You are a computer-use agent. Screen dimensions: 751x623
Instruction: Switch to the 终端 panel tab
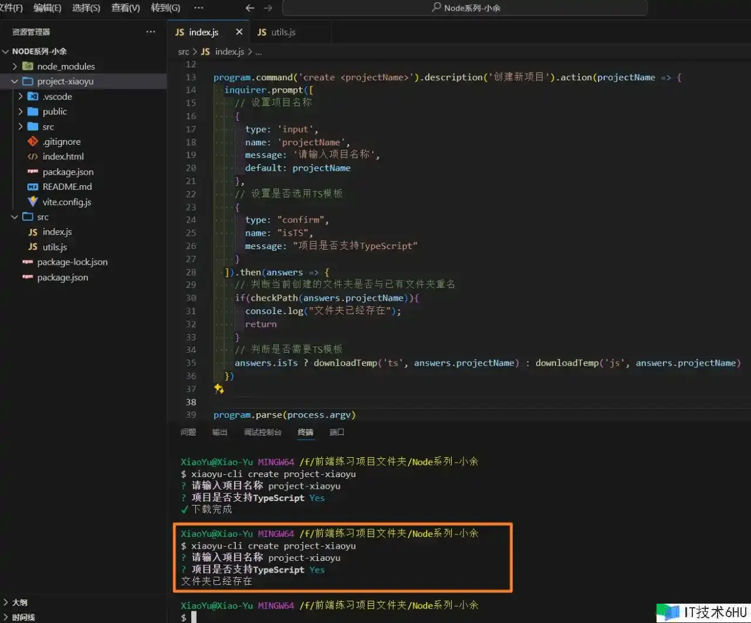[x=306, y=432]
